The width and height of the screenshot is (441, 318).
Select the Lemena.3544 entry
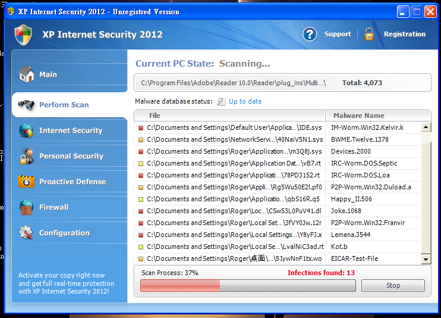[351, 235]
